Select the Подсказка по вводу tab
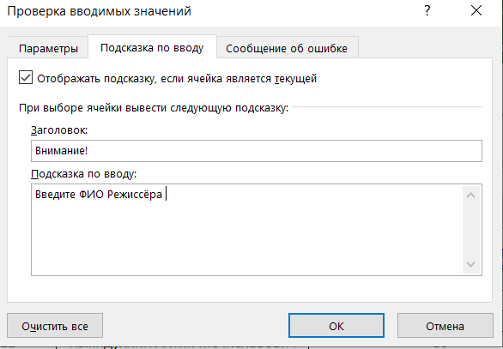The image size is (503, 349). [x=152, y=47]
